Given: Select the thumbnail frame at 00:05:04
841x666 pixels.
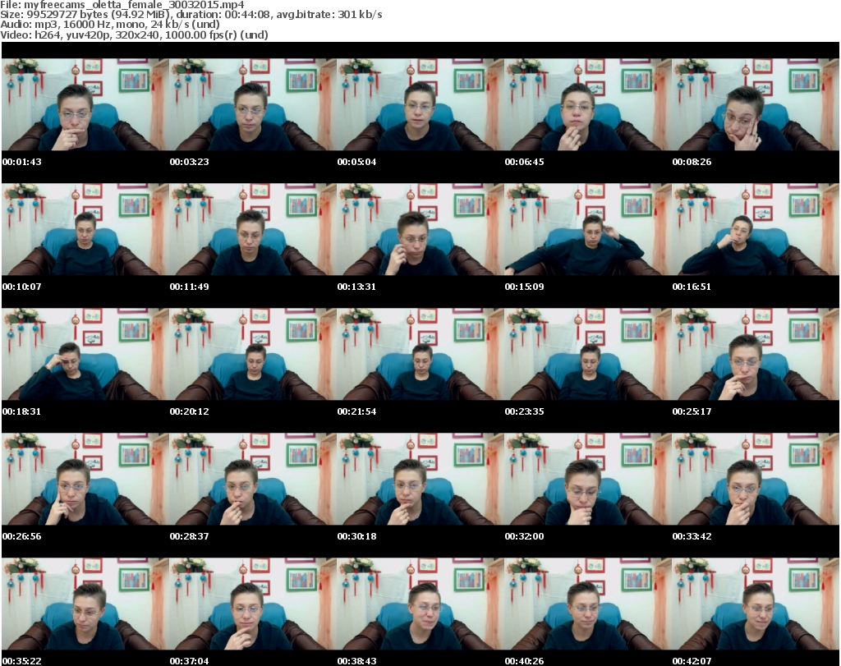Looking at the screenshot, I should tap(420, 104).
